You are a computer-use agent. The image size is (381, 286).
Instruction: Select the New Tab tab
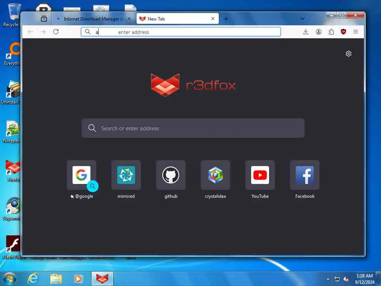coord(177,19)
